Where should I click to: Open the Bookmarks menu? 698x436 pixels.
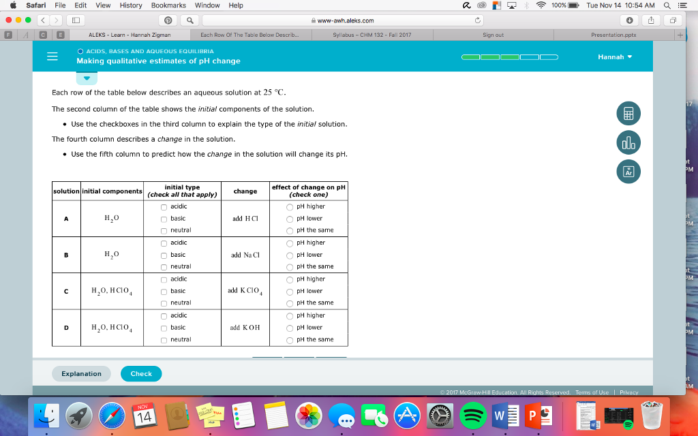168,5
